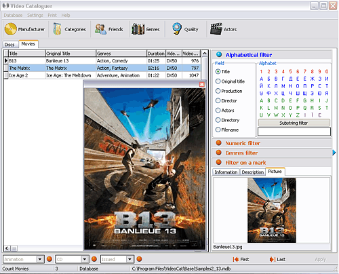Viewport: 339px width, 274px height.
Task: Select the Actors field radio button
Action: [218, 111]
